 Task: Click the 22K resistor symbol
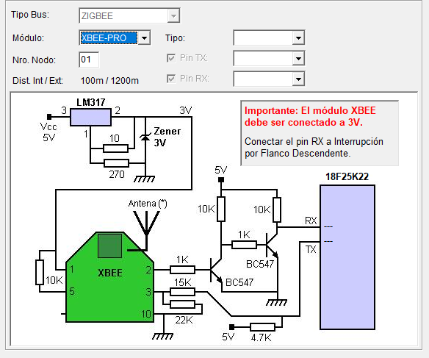(x=182, y=304)
